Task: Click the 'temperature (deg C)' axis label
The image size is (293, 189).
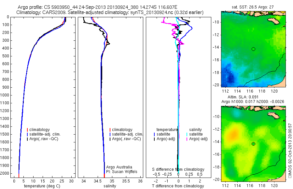Action: coord(42,186)
